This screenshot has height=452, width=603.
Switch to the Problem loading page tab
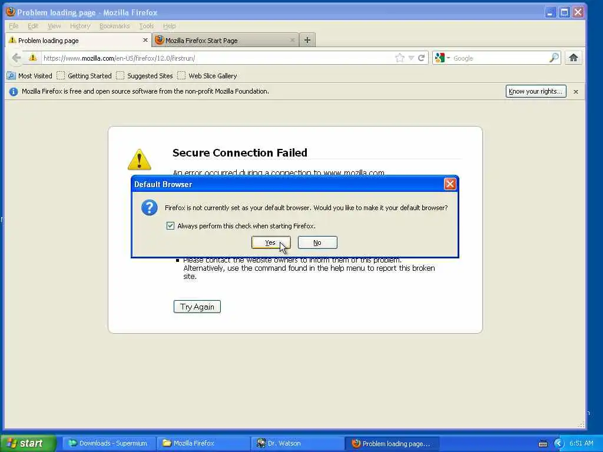click(78, 40)
